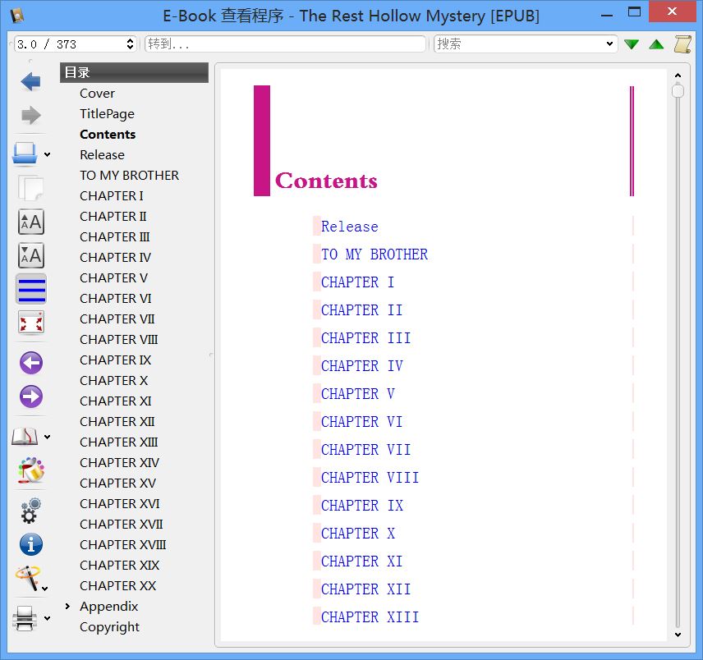Click the E-Book viewer app icon in title bar
The image size is (703, 660).
click(x=17, y=16)
